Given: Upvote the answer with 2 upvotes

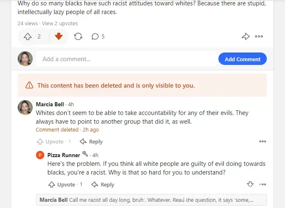Looking at the screenshot, I should coord(28,36).
